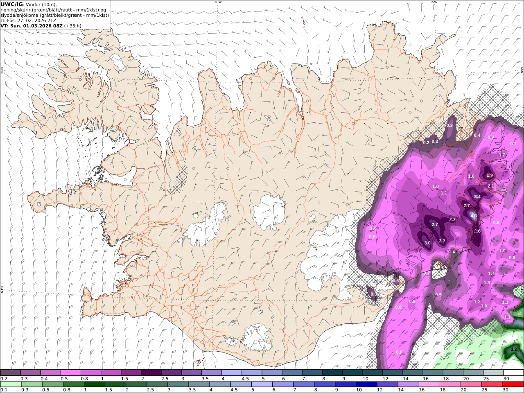The image size is (524, 393).
Task: Select the bright red 30+ rain swatch
Action: 513,384
